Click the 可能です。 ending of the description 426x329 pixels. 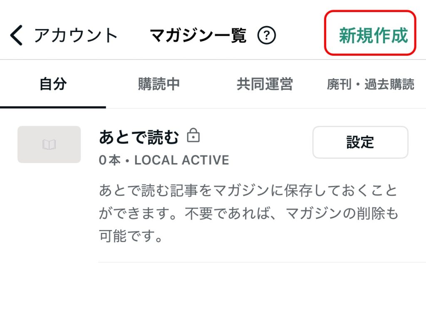[x=131, y=236]
